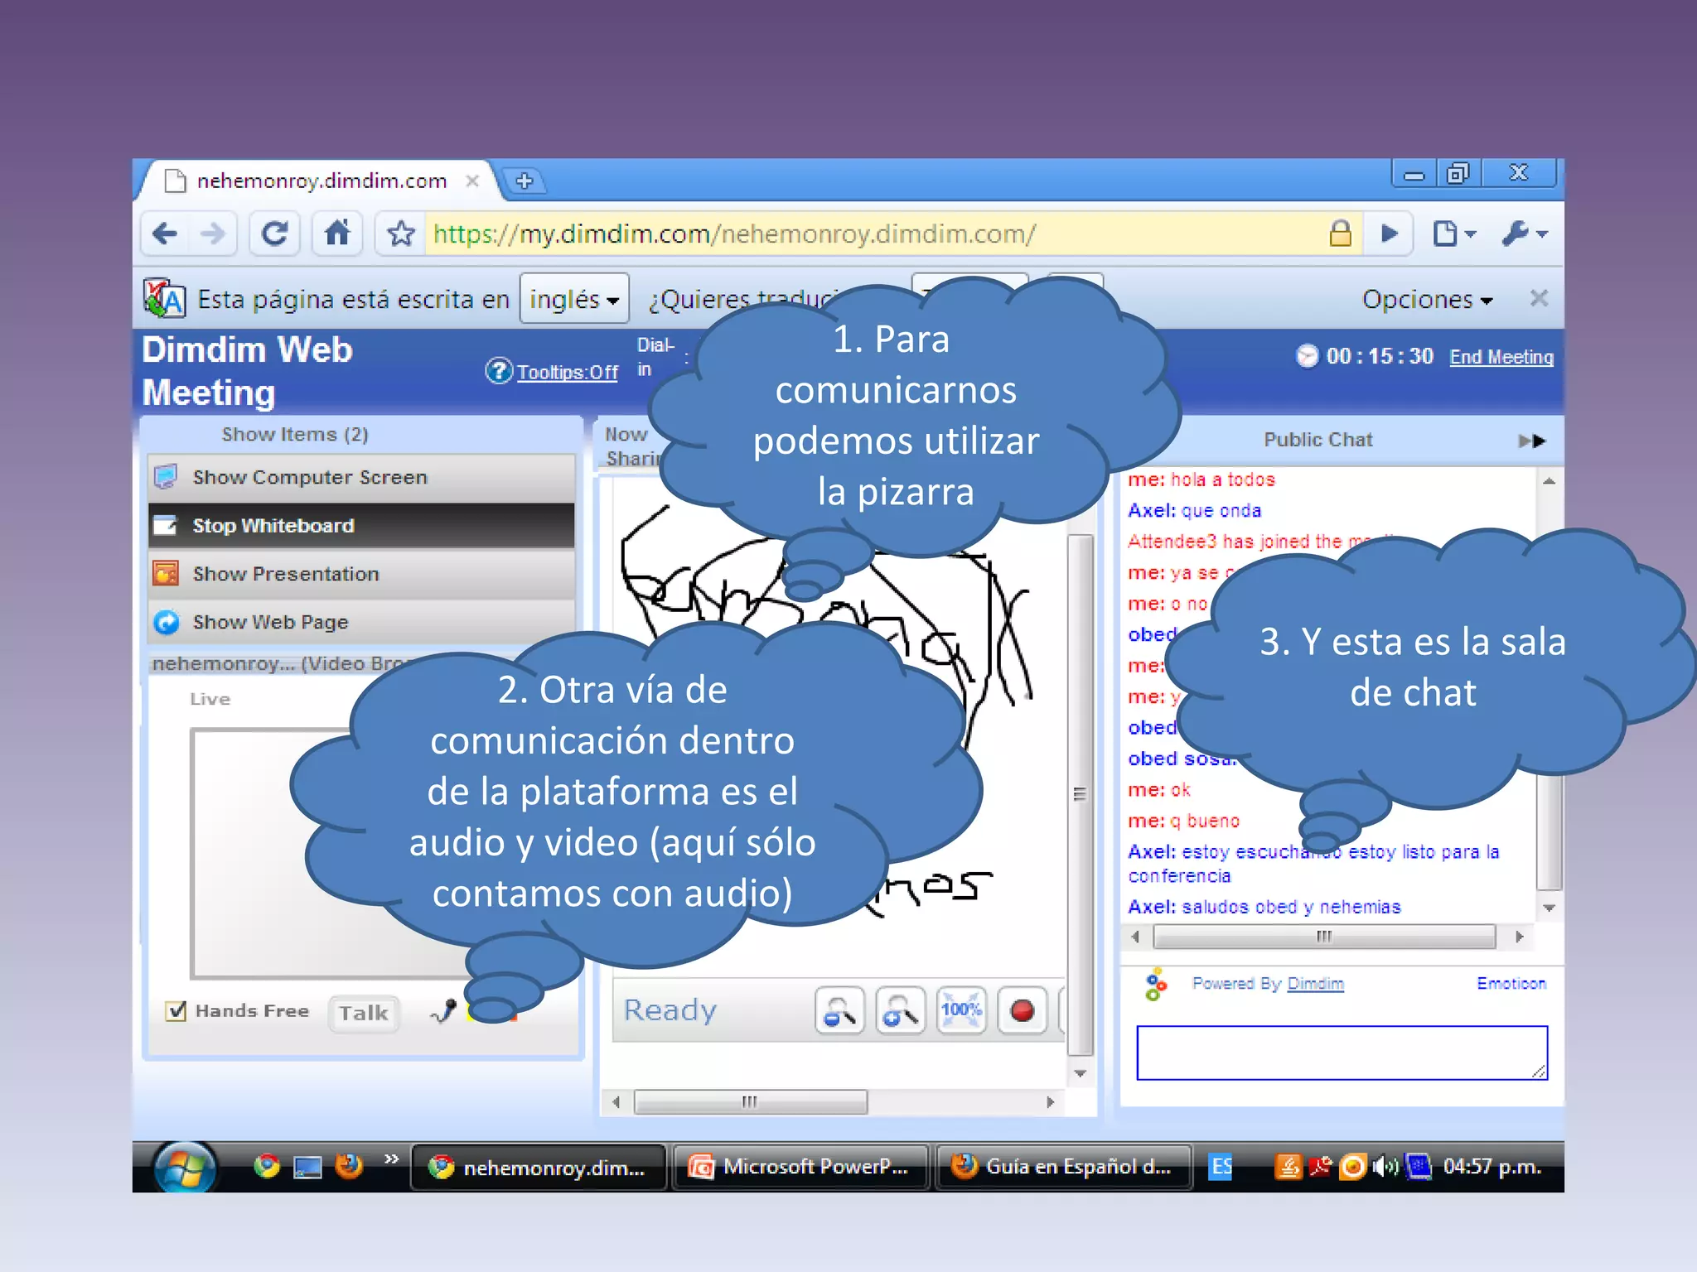Viewport: 1697px width, 1272px height.
Task: Select the nehemonroy.dimdim.com browser tab
Action: [322, 181]
